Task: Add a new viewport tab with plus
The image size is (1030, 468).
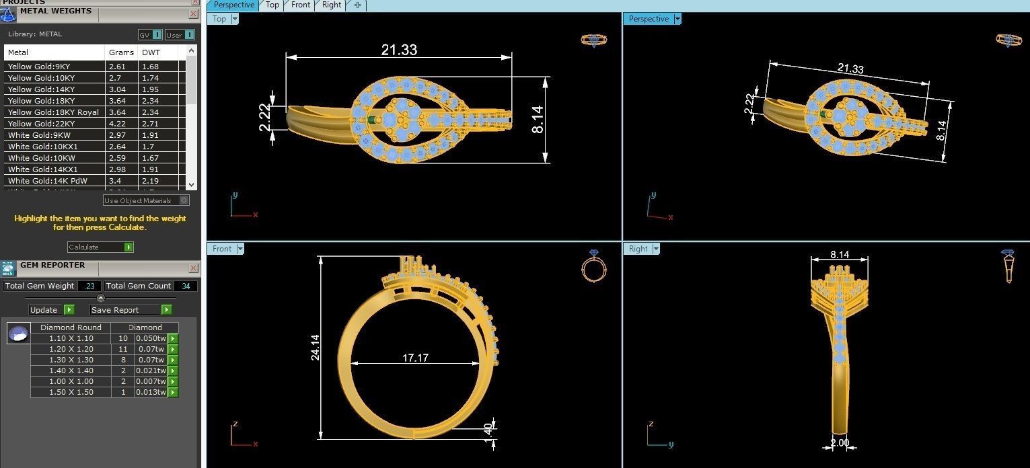Action: (357, 5)
